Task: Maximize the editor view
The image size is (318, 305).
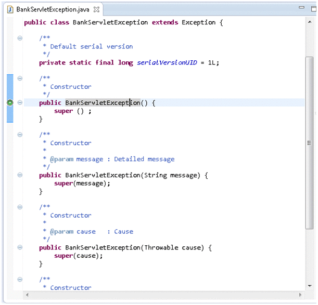Action: tap(313, 9)
